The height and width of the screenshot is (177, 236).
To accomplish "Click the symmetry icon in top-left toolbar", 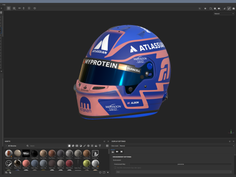I will 20,8.
